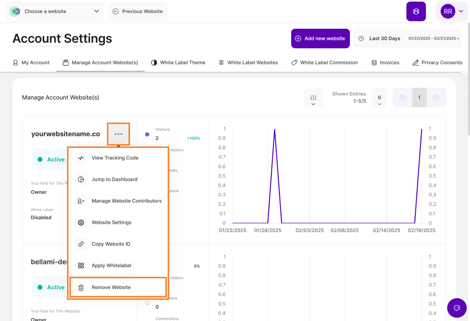This screenshot has width=470, height=321.
Task: Click the gear icon for Website Settings
Action: [x=81, y=223]
